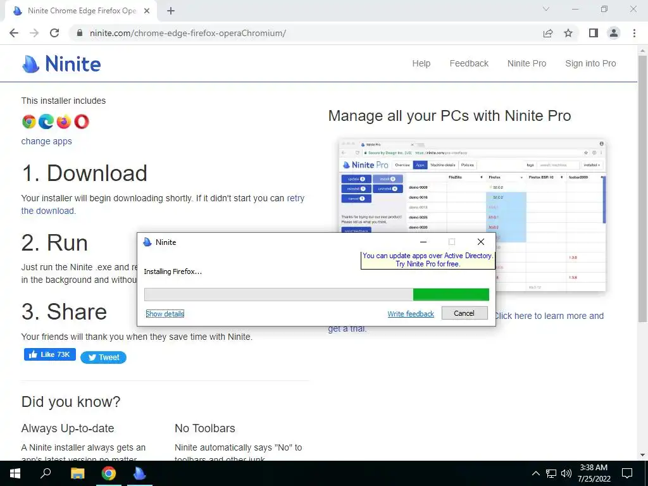Click the Ninite Pro screenshot thumbnail

[472, 215]
